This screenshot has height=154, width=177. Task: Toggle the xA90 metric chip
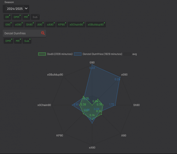pyautogui.click(x=50, y=24)
